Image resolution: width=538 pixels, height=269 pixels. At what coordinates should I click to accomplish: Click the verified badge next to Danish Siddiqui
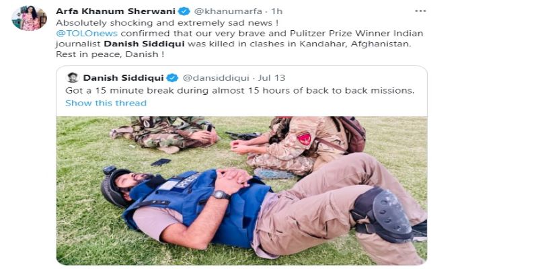172,78
